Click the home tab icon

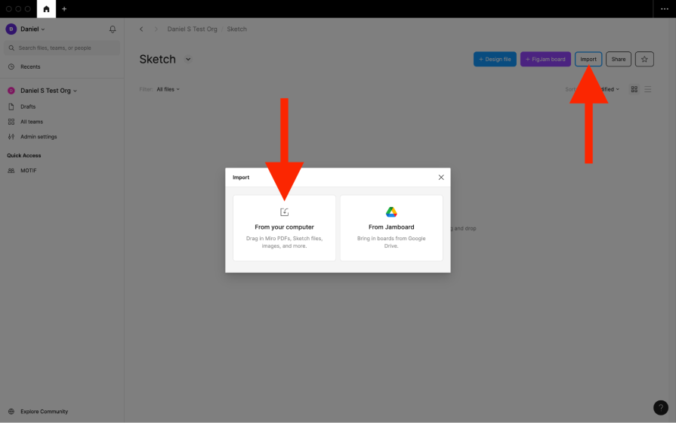46,9
